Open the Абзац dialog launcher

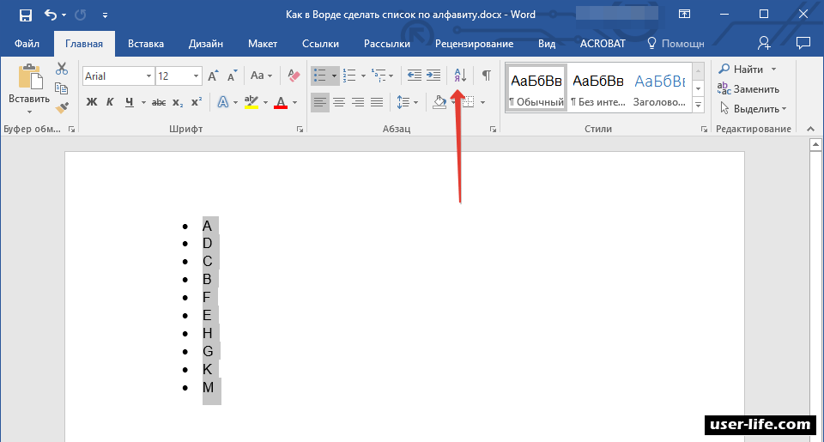[493, 130]
